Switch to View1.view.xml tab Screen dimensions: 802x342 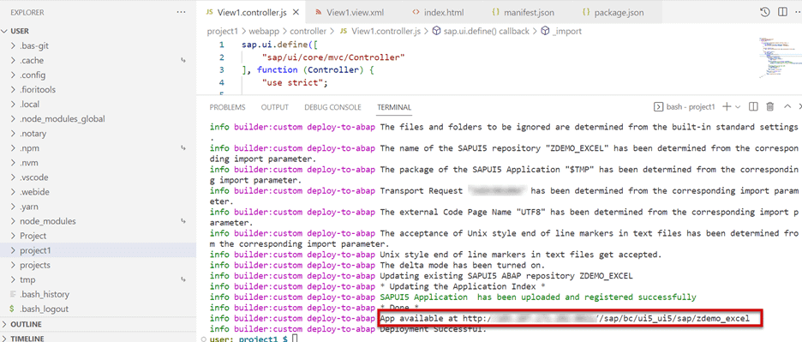coord(350,12)
